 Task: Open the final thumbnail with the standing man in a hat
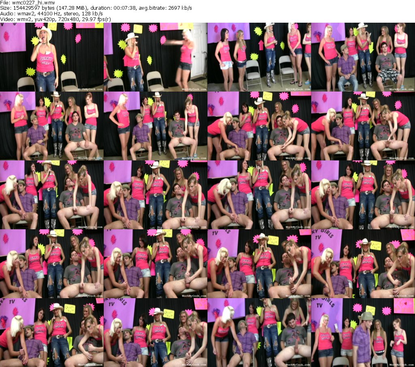click(x=363, y=333)
